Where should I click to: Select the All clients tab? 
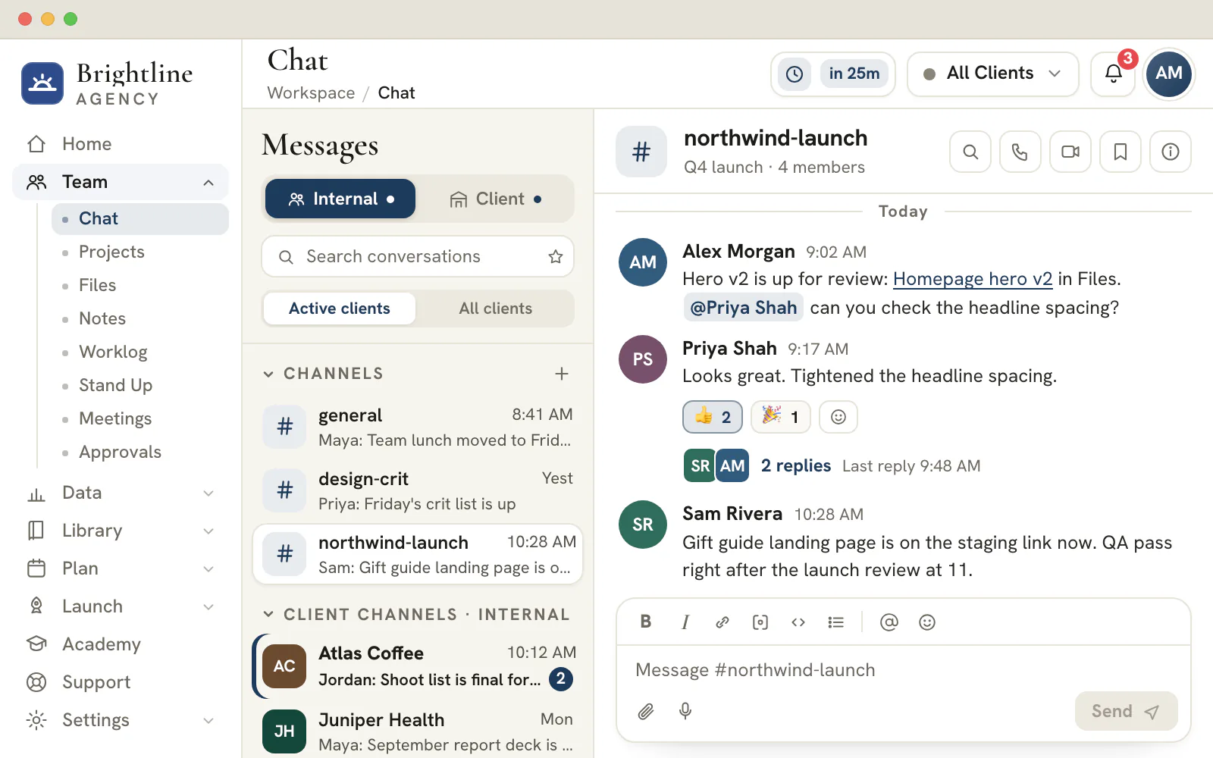pyautogui.click(x=496, y=309)
